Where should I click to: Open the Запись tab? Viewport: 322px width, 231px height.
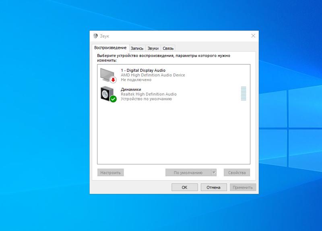[x=137, y=48]
